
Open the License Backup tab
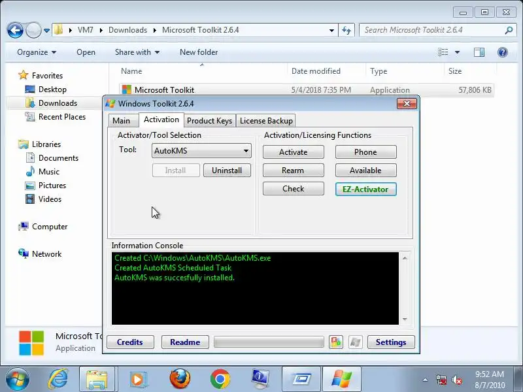[266, 121]
